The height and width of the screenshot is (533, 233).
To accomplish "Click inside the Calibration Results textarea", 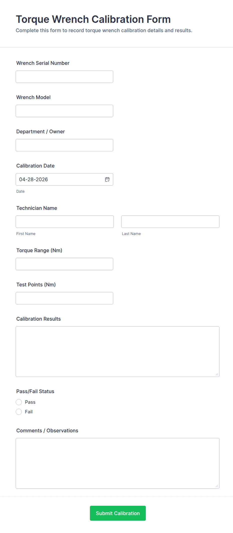I will [x=117, y=351].
